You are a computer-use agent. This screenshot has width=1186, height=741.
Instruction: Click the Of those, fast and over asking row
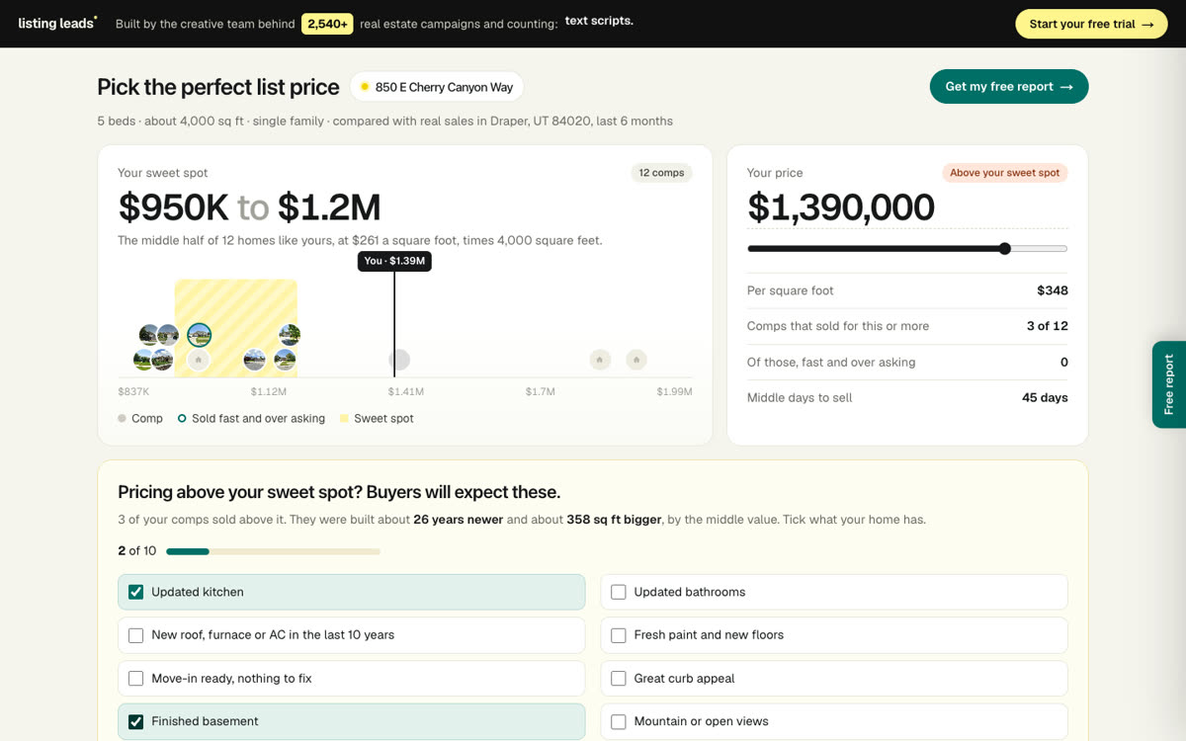click(907, 363)
